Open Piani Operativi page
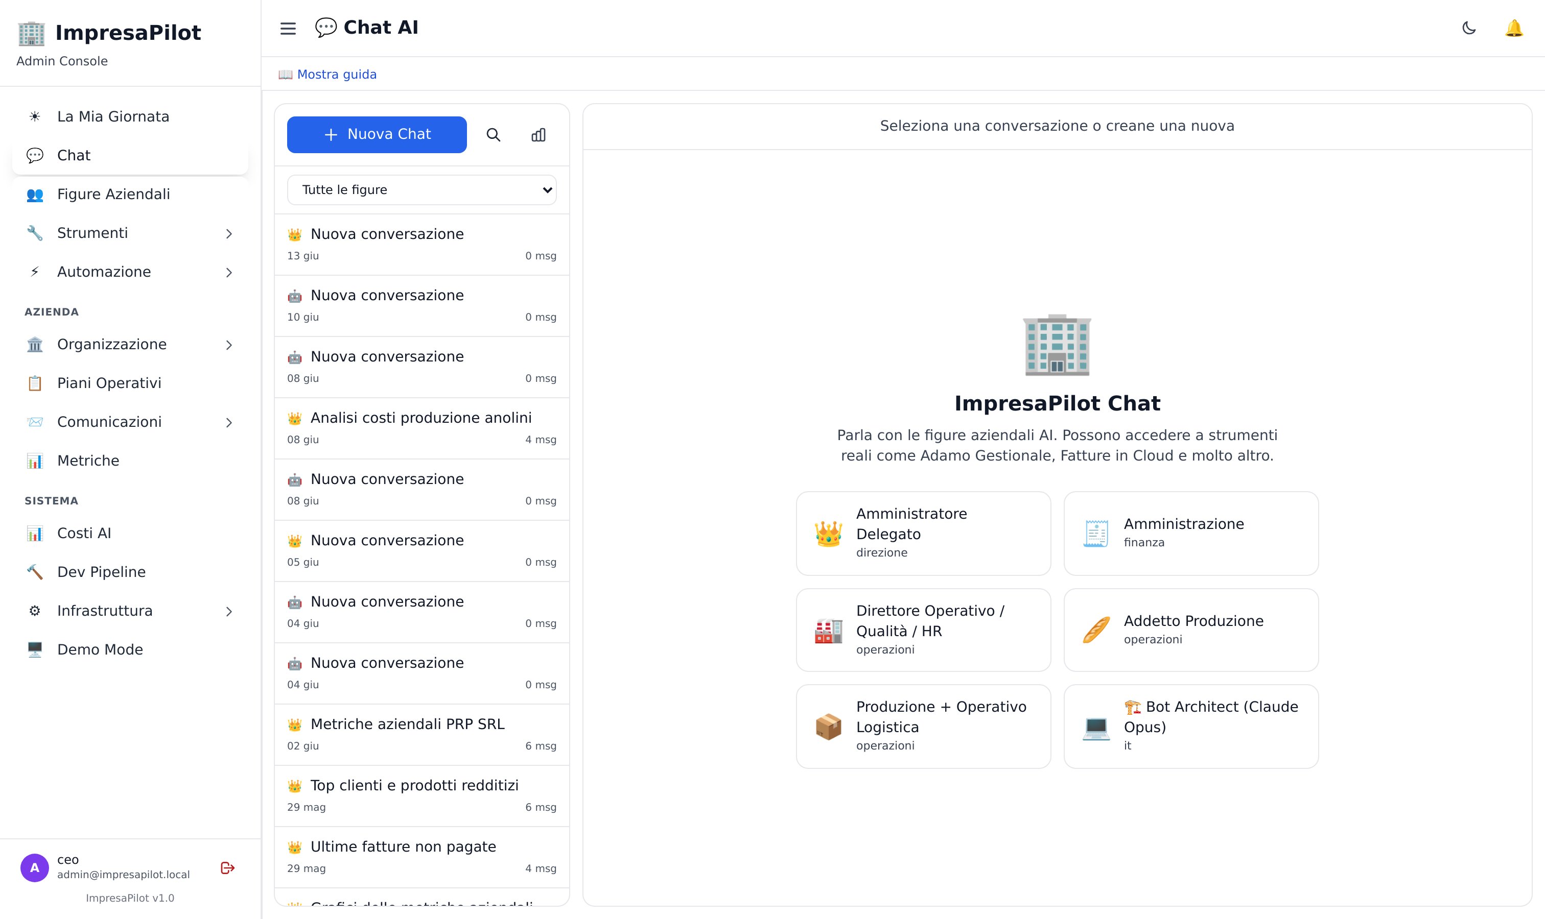Screen dimensions: 1545x919 coord(130,383)
